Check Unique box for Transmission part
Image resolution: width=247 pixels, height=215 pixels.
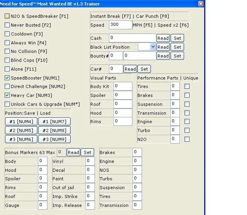[187, 113]
